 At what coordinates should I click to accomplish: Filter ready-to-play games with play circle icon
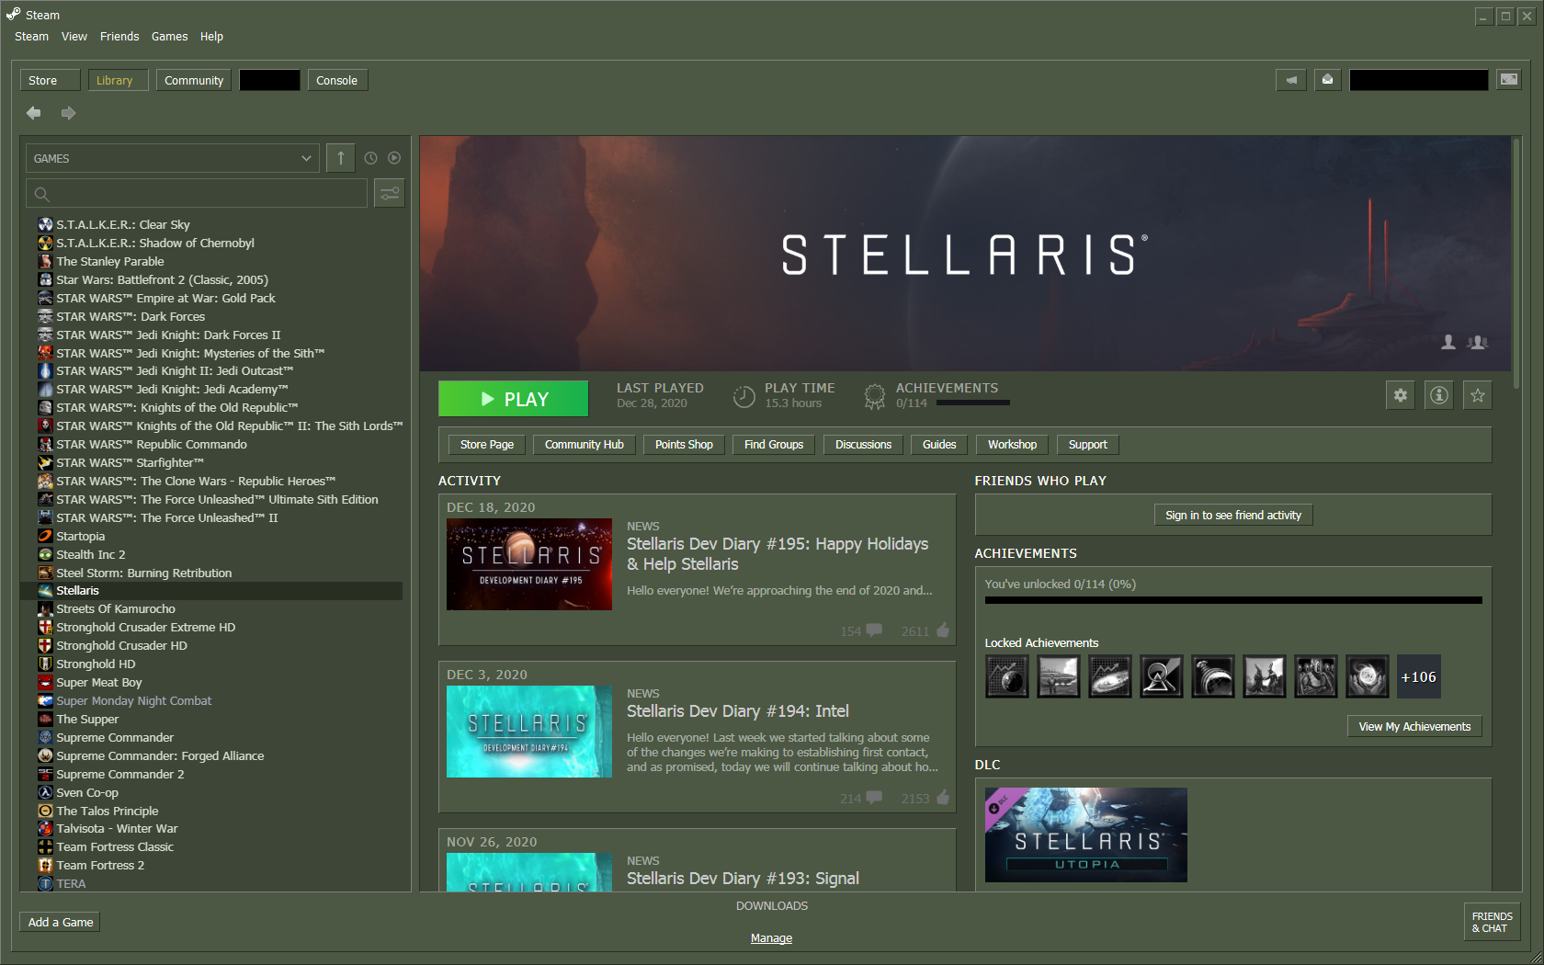click(x=394, y=157)
